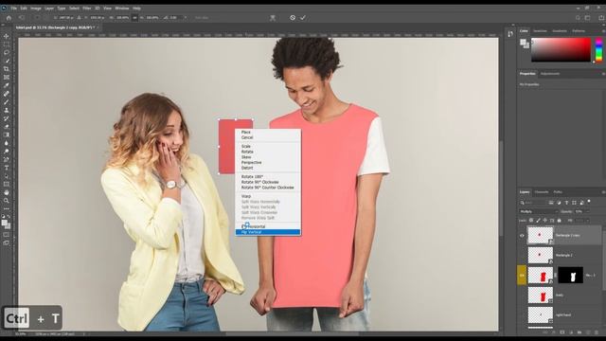Open the workspace switcher icon at top right
606x341 pixels.
pyautogui.click(x=587, y=18)
